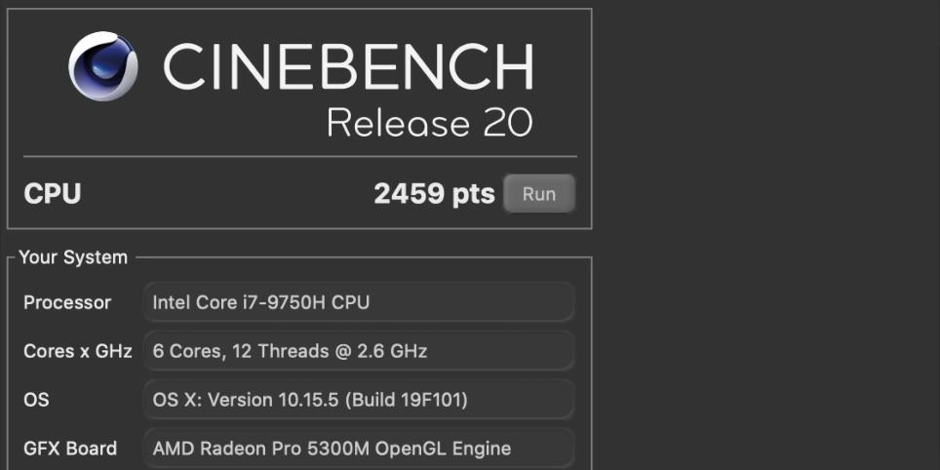
Task: Click the Release 20 version text
Action: (x=429, y=124)
